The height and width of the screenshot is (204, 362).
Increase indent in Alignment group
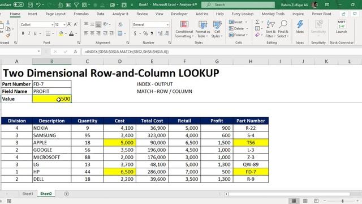point(111,33)
